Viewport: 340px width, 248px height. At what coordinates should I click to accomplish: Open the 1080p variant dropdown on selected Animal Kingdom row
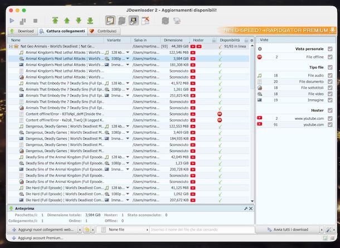click(128, 59)
